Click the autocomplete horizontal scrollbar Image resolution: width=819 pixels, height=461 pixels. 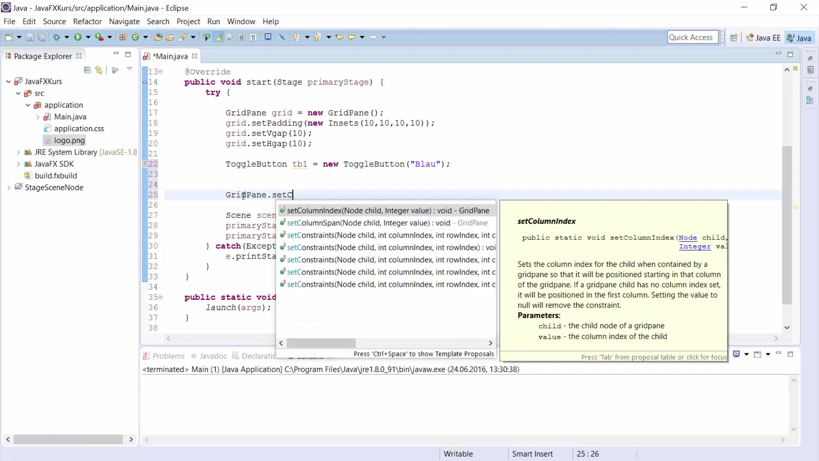pyautogui.click(x=321, y=343)
